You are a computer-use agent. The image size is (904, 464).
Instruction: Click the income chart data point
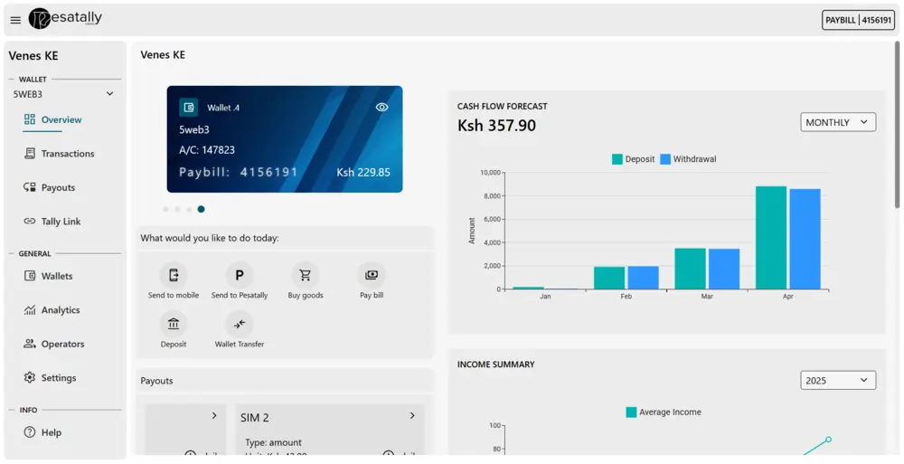828,440
